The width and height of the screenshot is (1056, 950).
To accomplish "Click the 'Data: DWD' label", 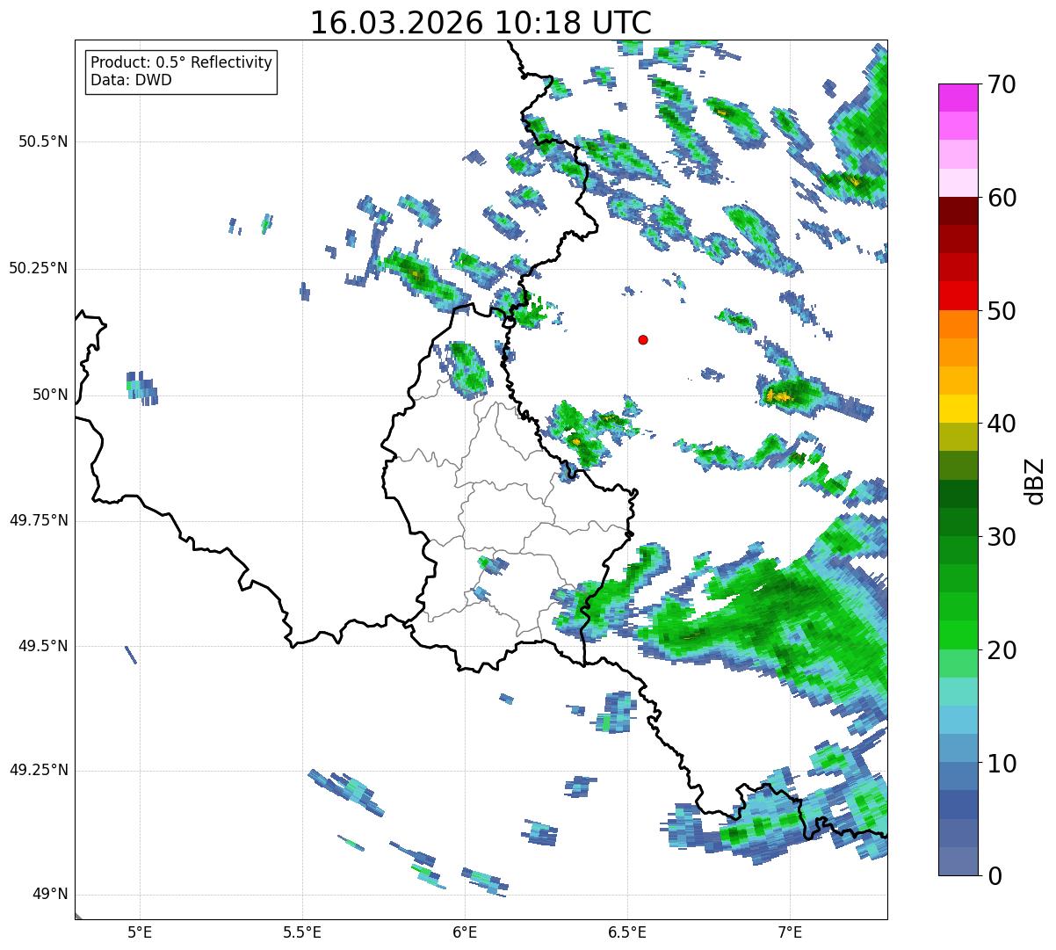I will 131,80.
